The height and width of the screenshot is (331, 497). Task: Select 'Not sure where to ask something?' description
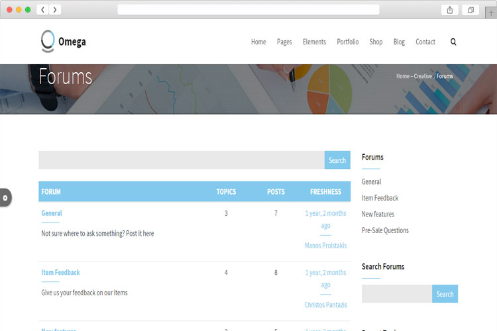[97, 234]
